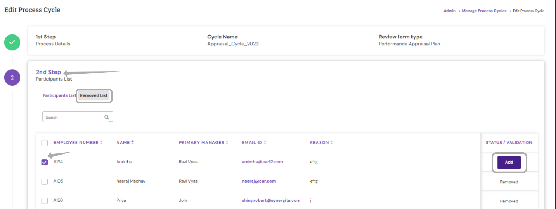Click the Edit Process Cycle page title
This screenshot has height=209, width=556.
(x=32, y=10)
